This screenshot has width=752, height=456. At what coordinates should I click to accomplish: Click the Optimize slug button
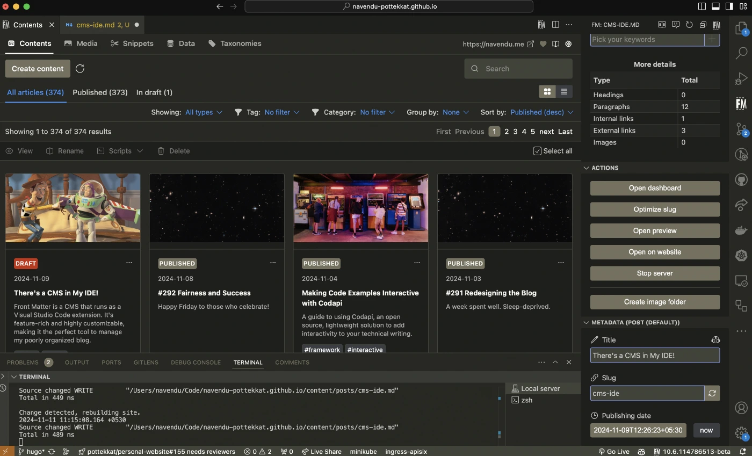655,209
